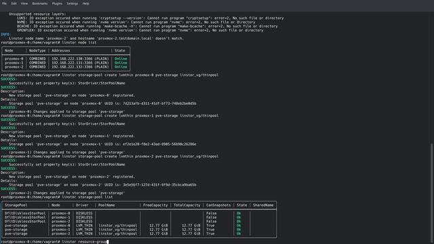Screen dimensions: 434x244
Task: Click the UUID line starting 3e5e56f7
Action: tap(102, 185)
